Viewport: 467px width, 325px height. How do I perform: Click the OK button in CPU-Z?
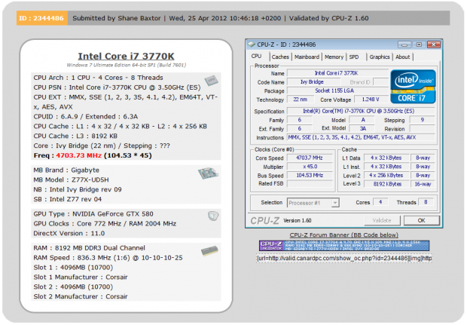[x=422, y=221]
